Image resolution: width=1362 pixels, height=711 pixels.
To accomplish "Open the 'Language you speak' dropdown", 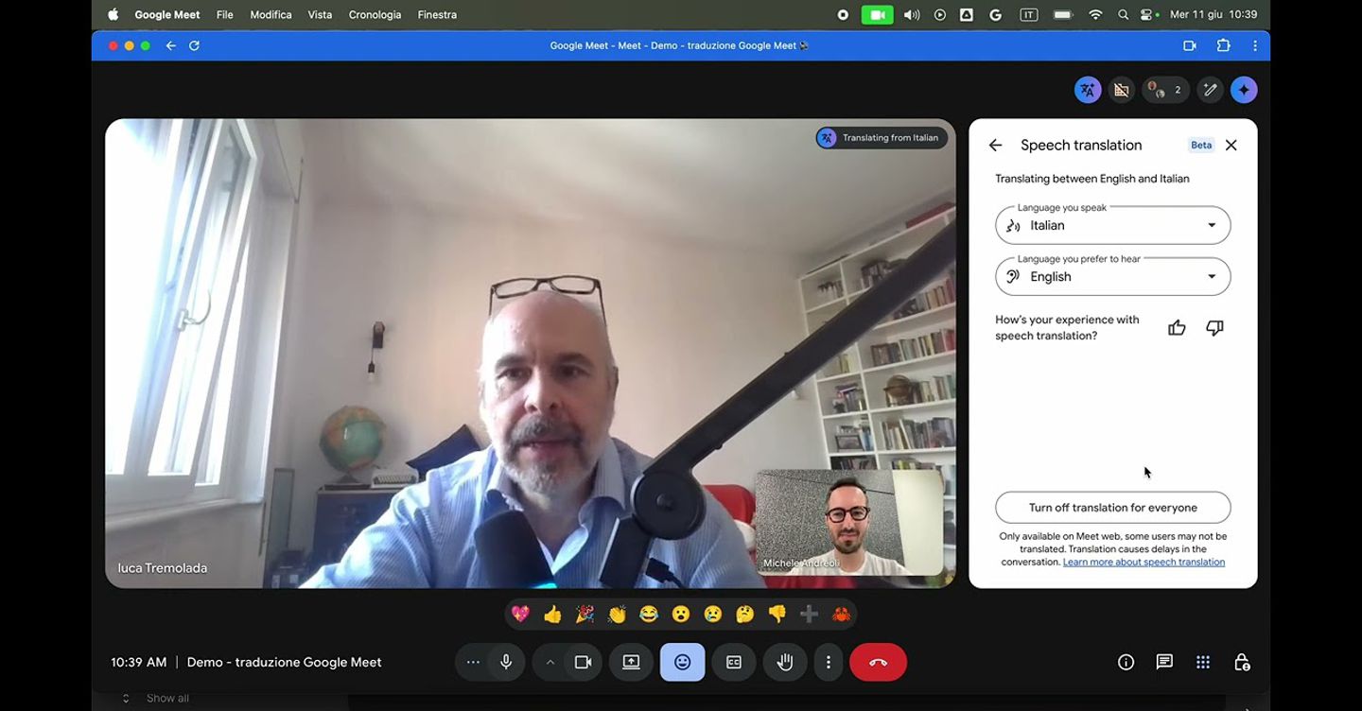I will coord(1112,226).
